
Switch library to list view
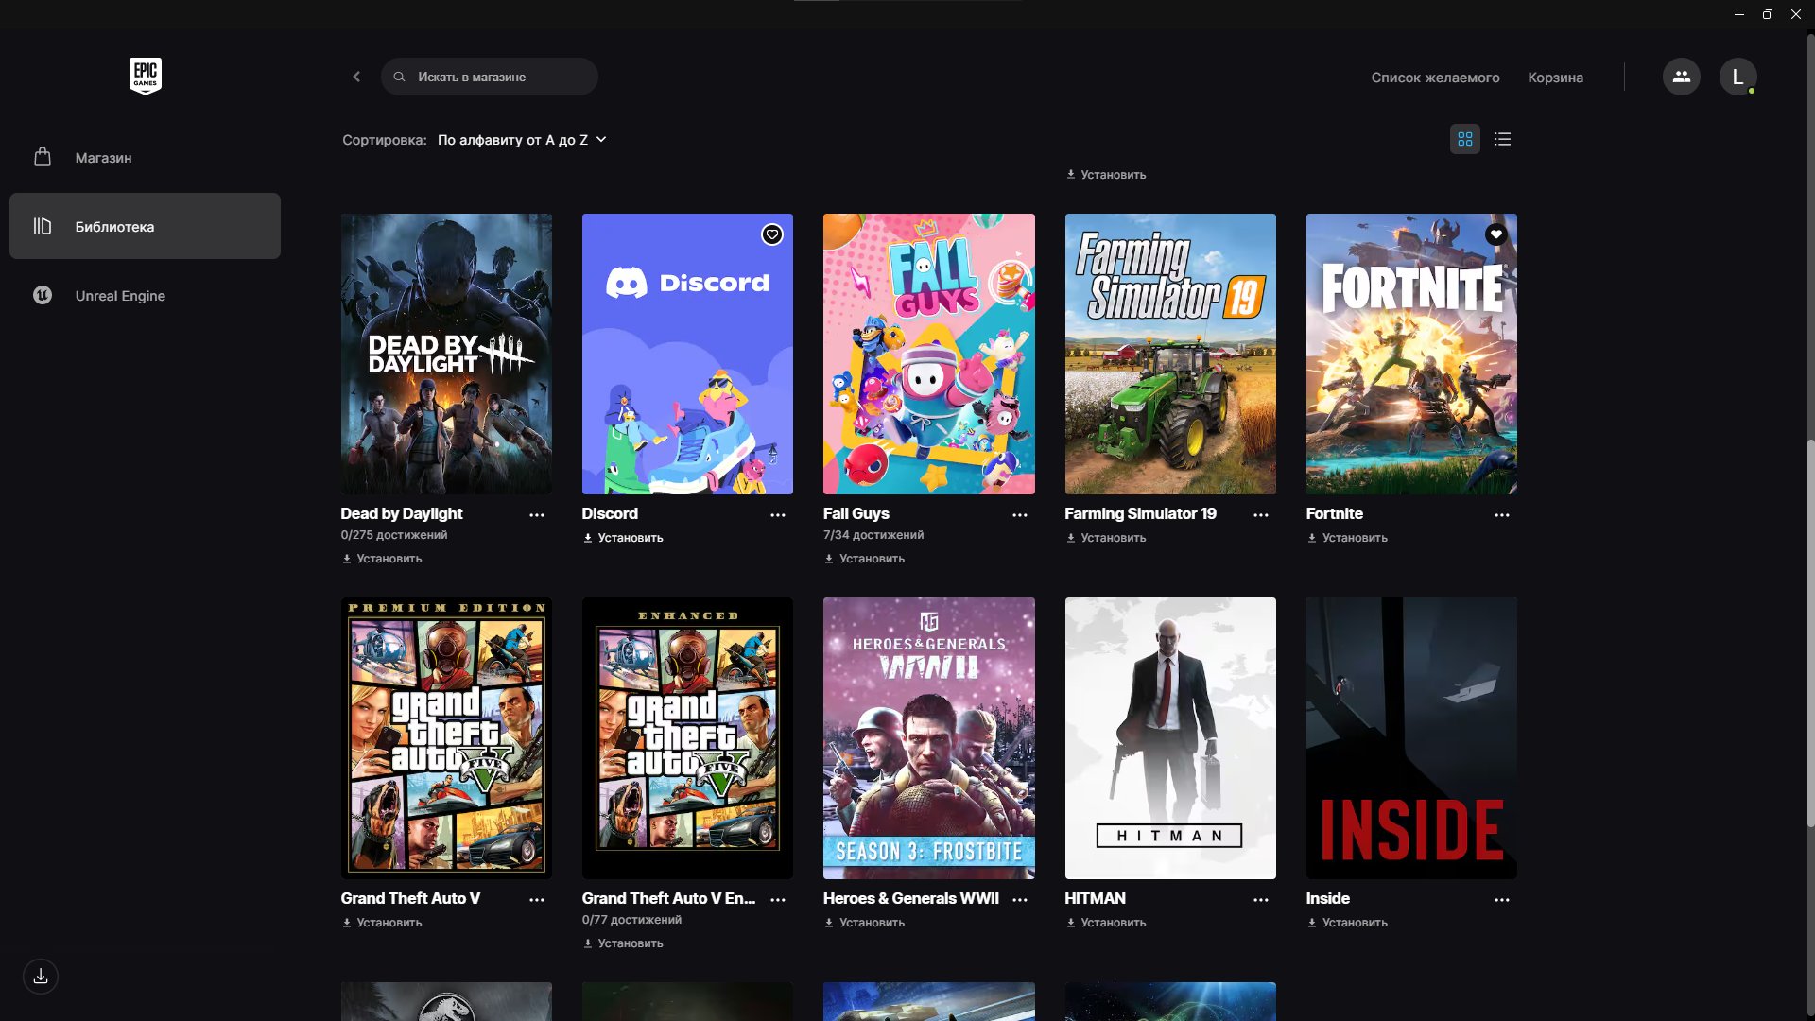(x=1503, y=139)
